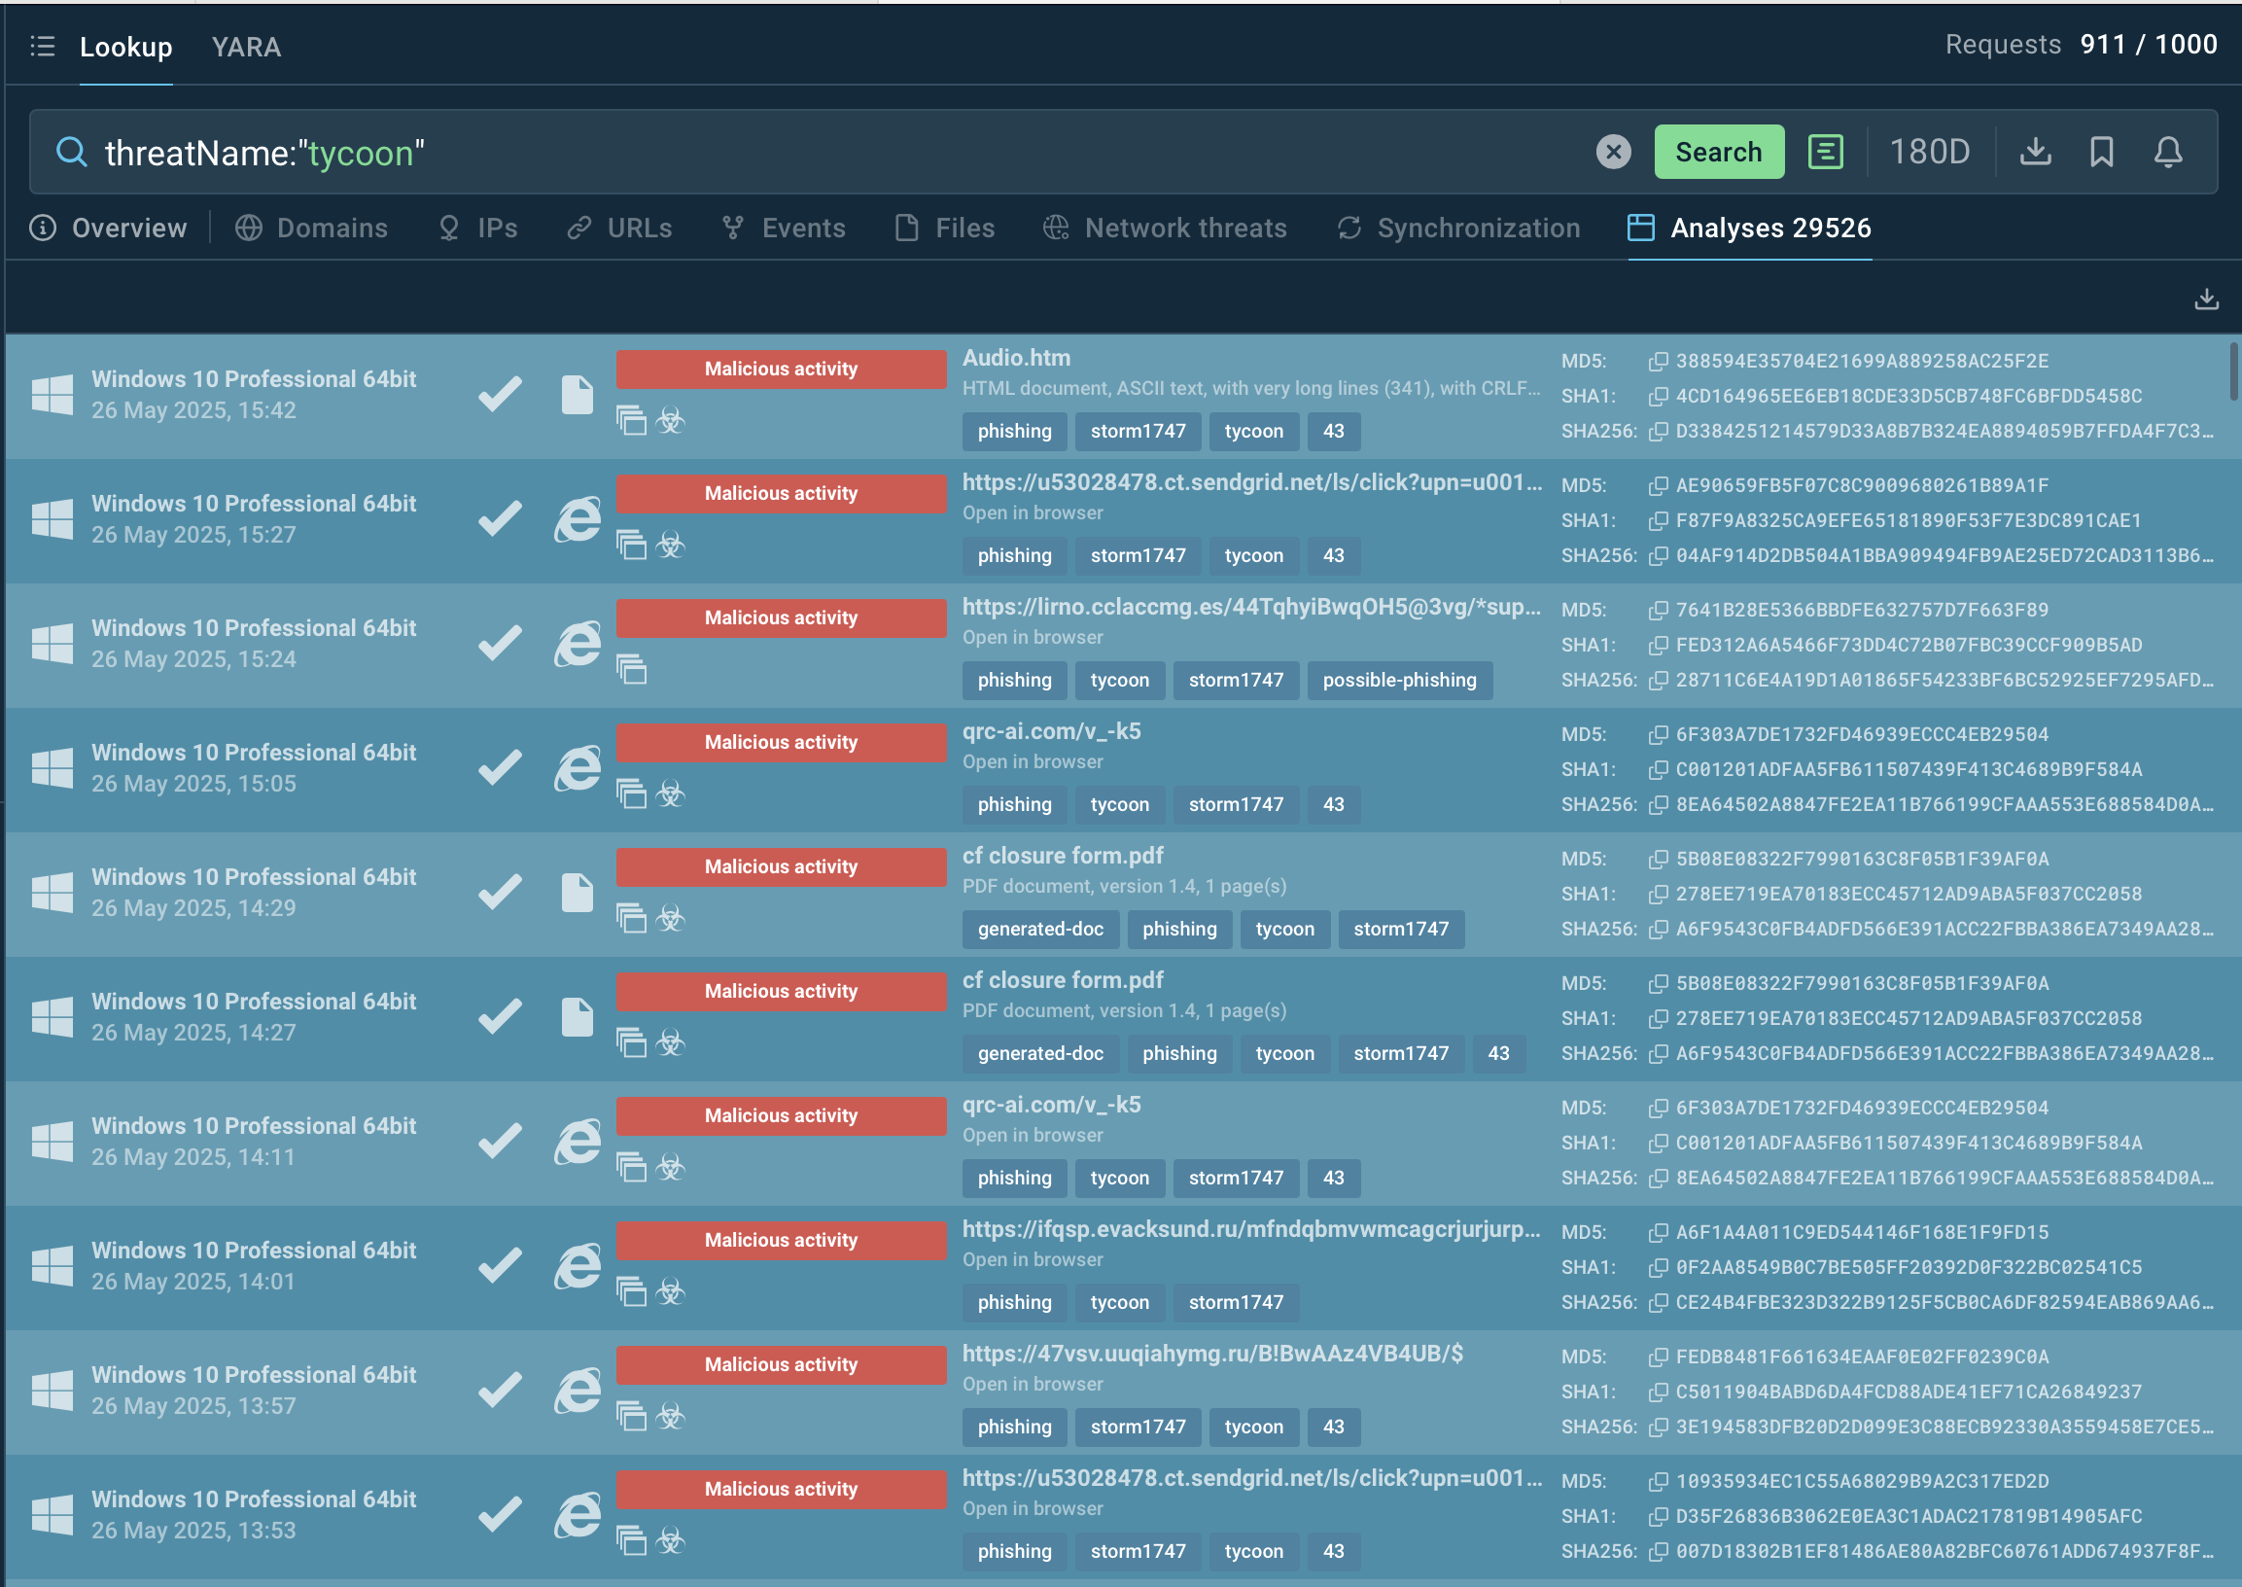Open the hamburger list menu icon
Image resolution: width=2242 pixels, height=1587 pixels.
(42, 46)
